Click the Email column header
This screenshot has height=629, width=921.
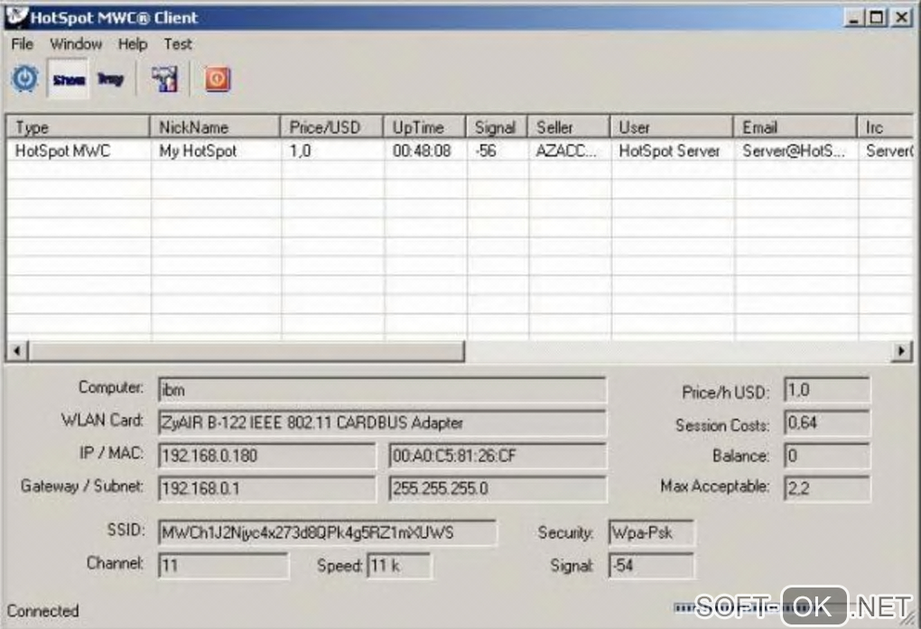(795, 127)
